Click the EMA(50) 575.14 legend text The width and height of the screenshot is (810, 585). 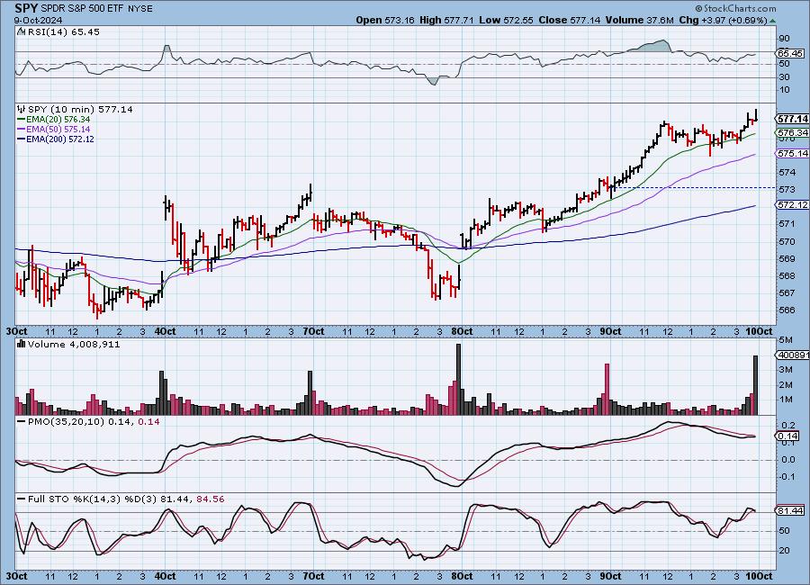click(x=58, y=130)
